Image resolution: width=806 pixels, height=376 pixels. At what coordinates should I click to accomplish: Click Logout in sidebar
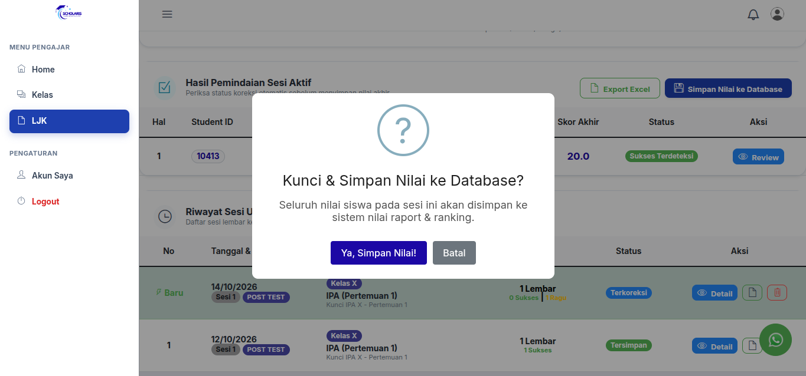(x=69, y=202)
